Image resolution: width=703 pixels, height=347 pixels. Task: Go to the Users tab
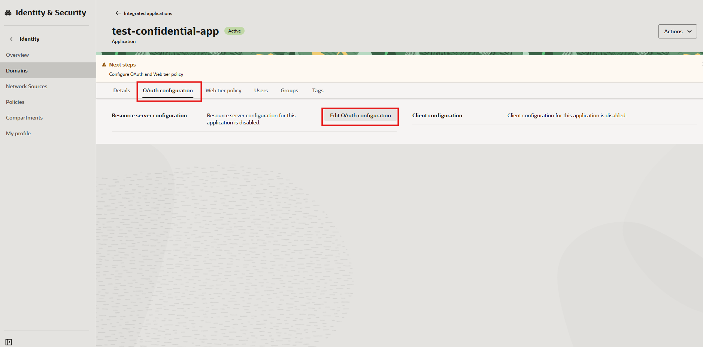click(x=261, y=90)
